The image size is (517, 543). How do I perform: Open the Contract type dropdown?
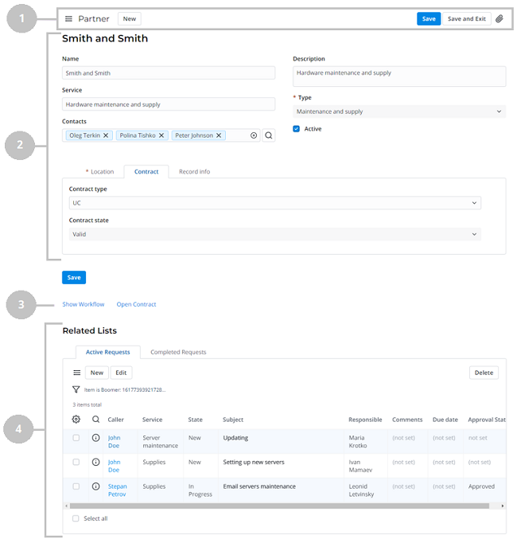click(x=274, y=203)
